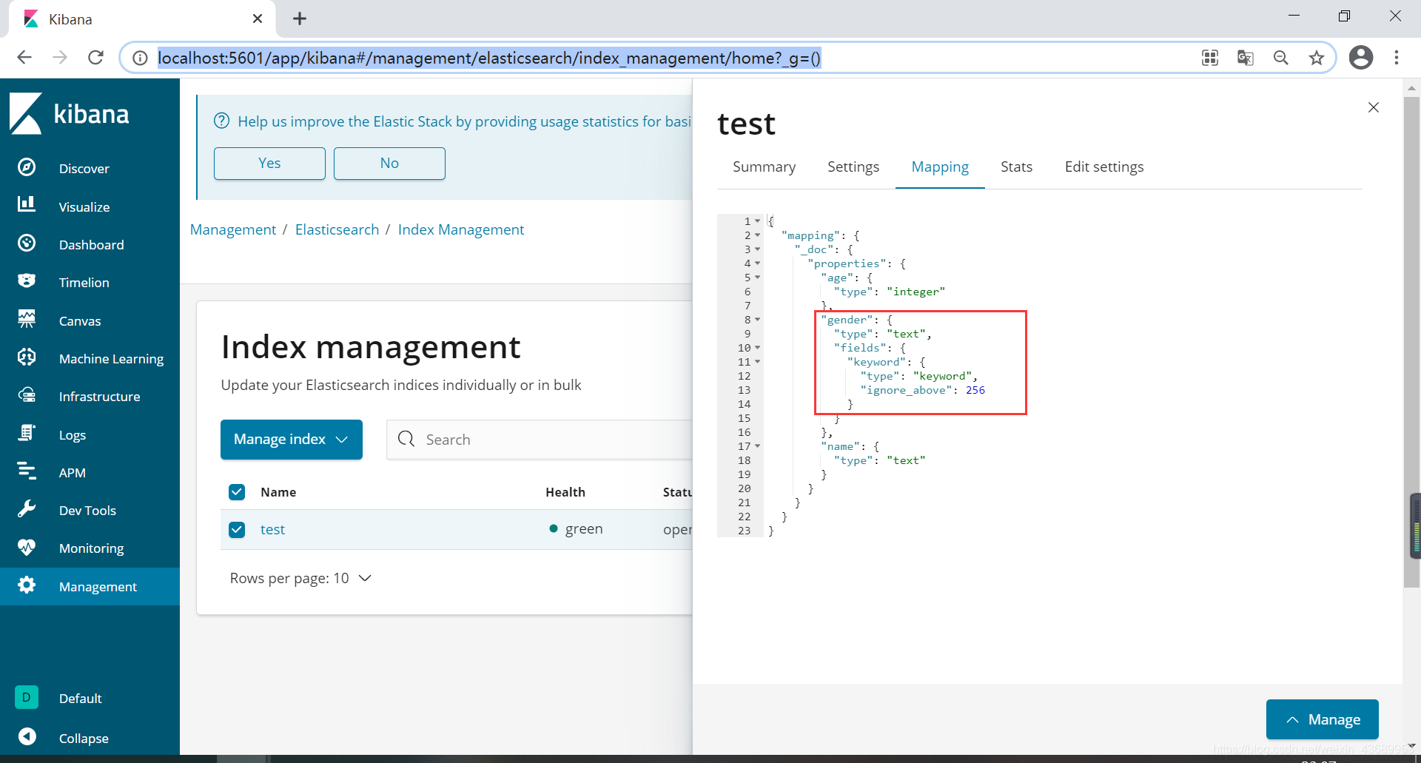The height and width of the screenshot is (763, 1421).
Task: Collapse the age fold on line 5
Action: [x=758, y=278]
